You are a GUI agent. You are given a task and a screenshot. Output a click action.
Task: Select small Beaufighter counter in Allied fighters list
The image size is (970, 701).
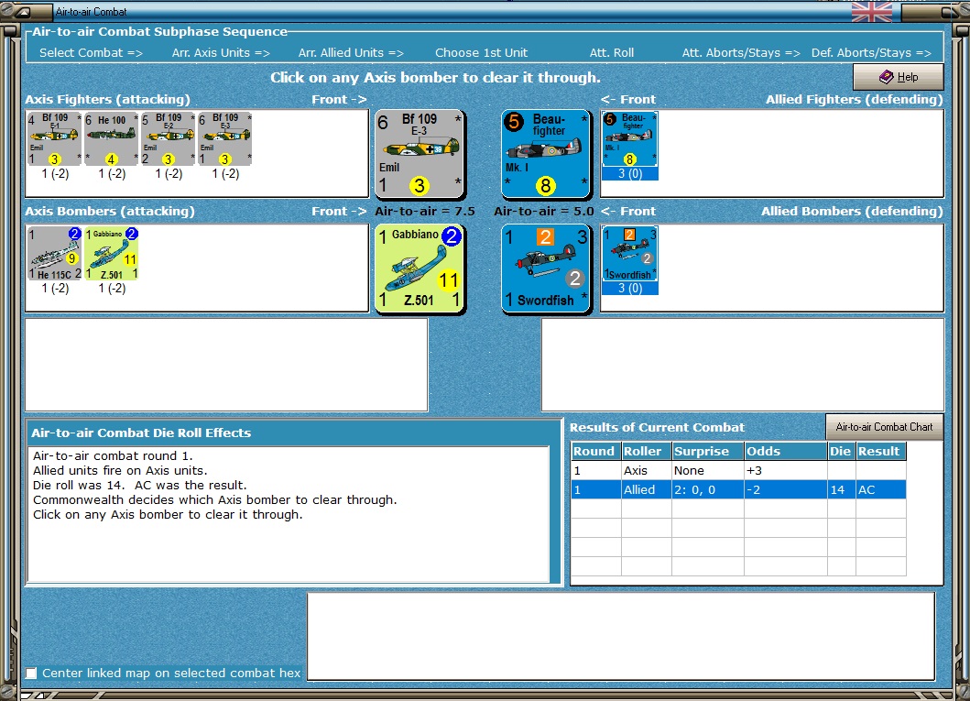point(630,139)
